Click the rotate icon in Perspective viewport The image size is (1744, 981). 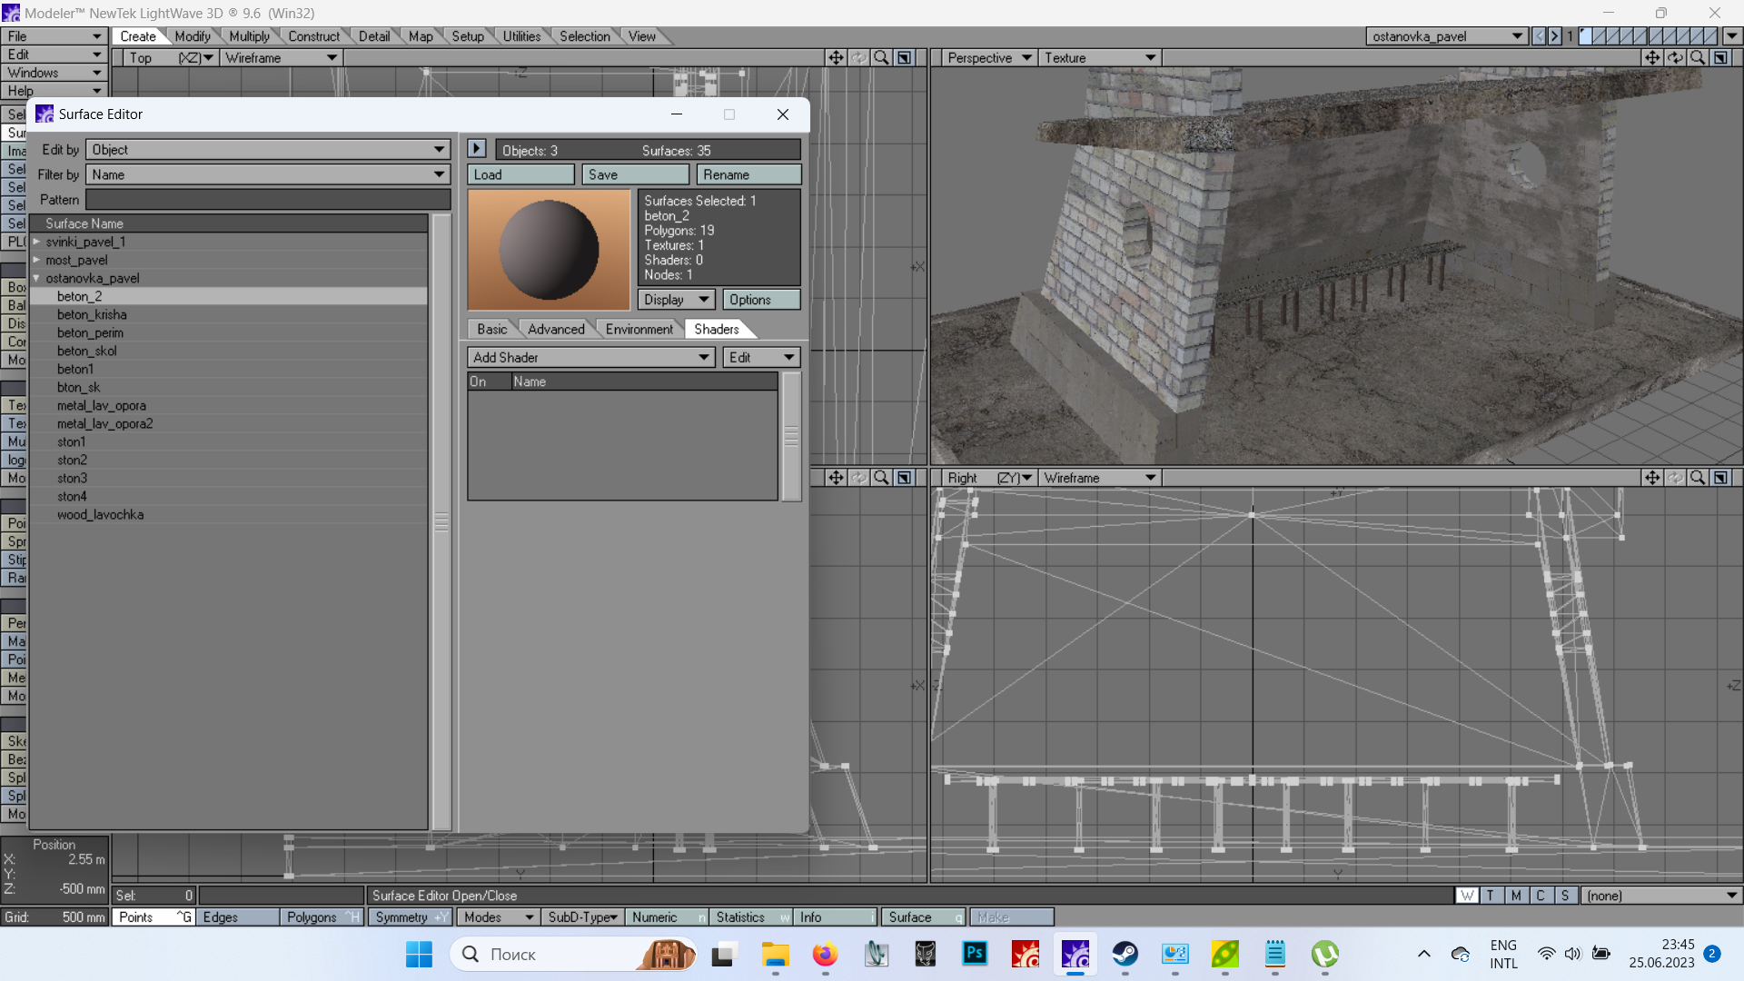[1675, 57]
